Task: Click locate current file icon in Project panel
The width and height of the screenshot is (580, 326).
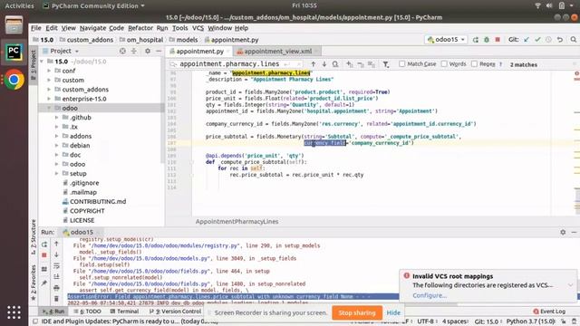Action: coord(122,51)
